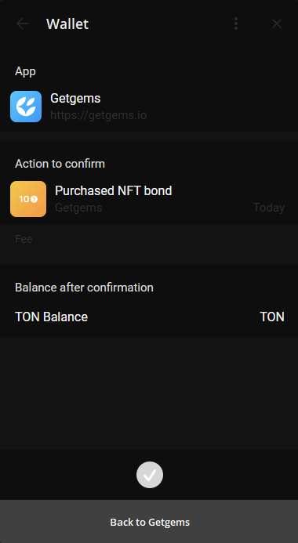Click the TON amount on the right

tap(272, 317)
